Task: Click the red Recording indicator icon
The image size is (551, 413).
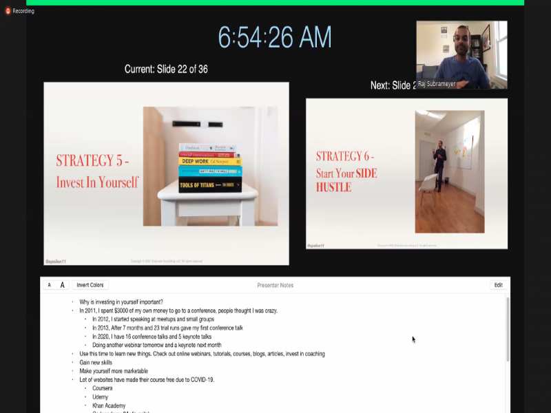Action: point(8,11)
